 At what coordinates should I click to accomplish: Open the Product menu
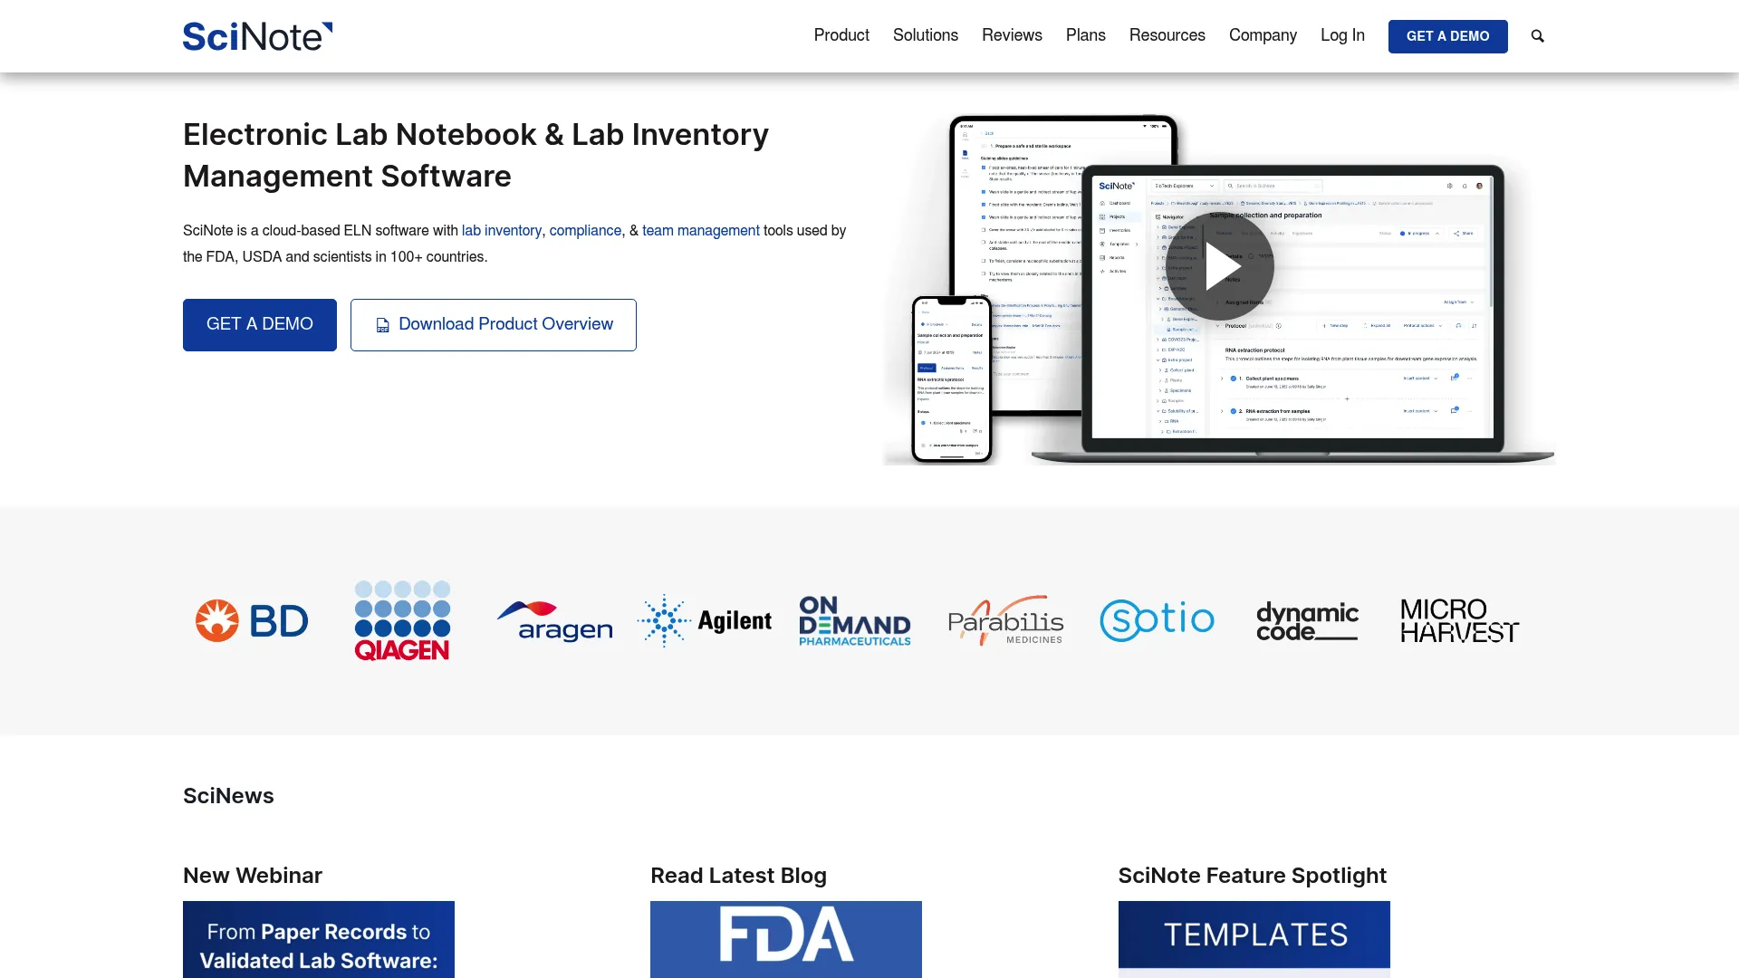tap(841, 35)
